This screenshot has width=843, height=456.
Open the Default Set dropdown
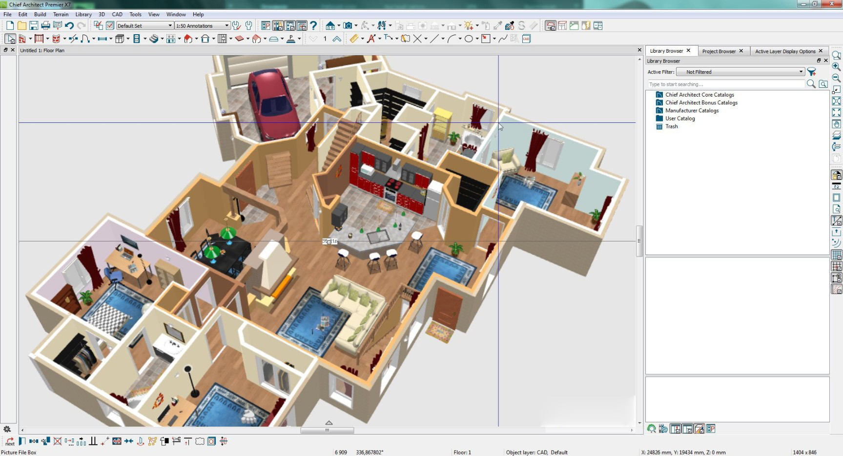144,26
